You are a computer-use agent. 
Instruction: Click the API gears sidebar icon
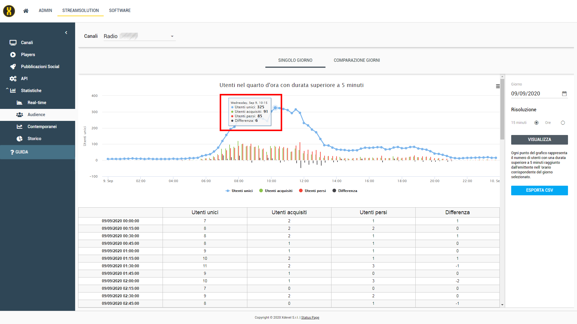[13, 79]
